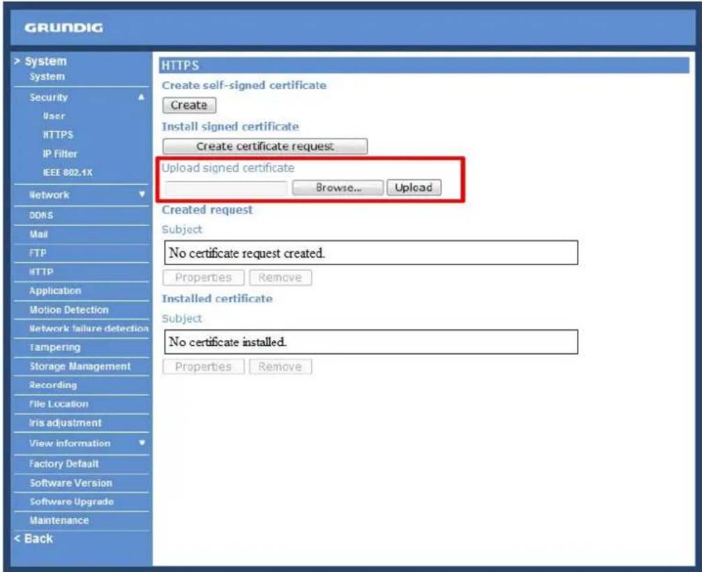Click the Subject label under Installed certificate
This screenshot has height=572, width=702.
pyautogui.click(x=181, y=319)
